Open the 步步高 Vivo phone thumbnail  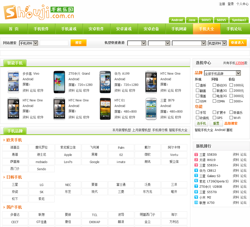click(x=13, y=82)
